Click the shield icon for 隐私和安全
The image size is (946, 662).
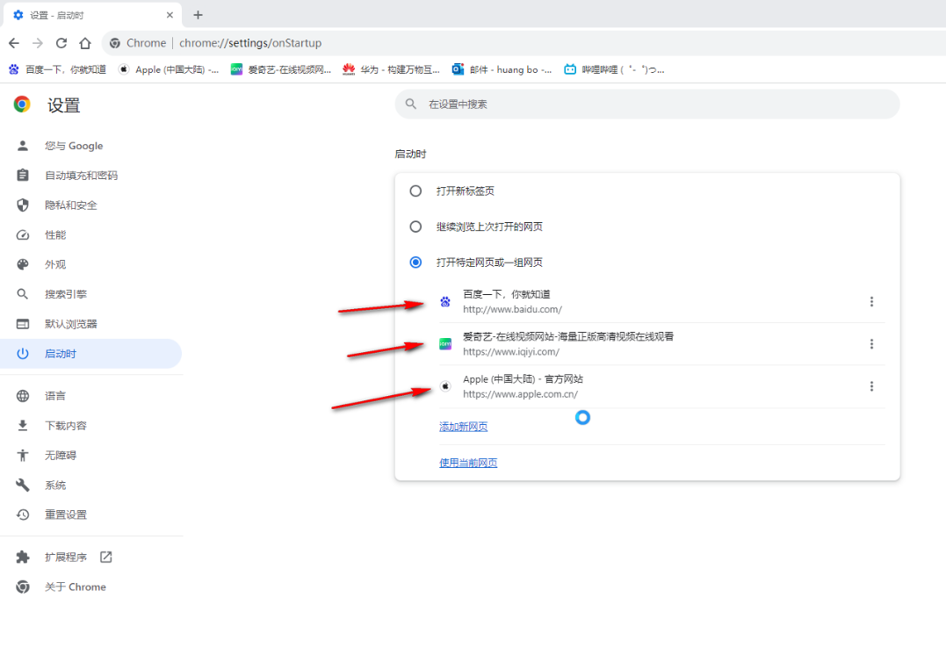pyautogui.click(x=22, y=205)
